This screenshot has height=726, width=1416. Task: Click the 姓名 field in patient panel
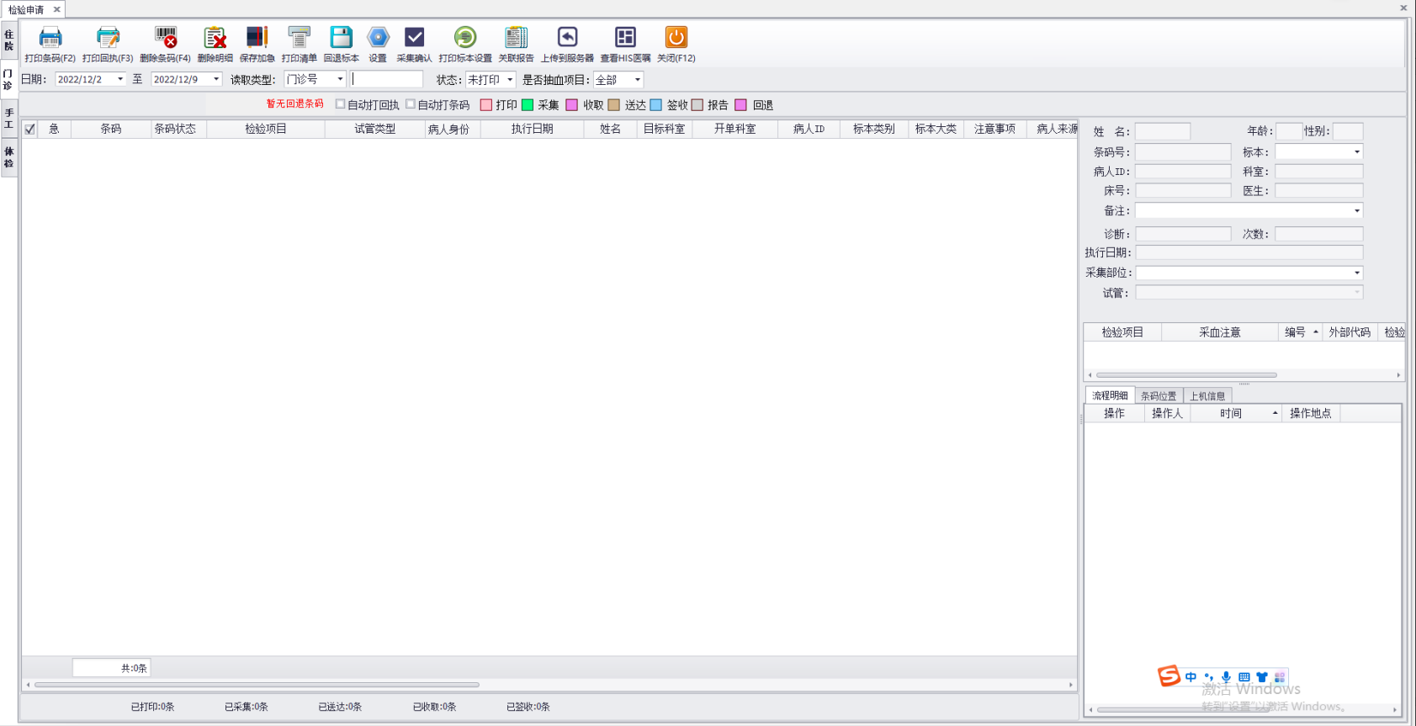[x=1163, y=131]
